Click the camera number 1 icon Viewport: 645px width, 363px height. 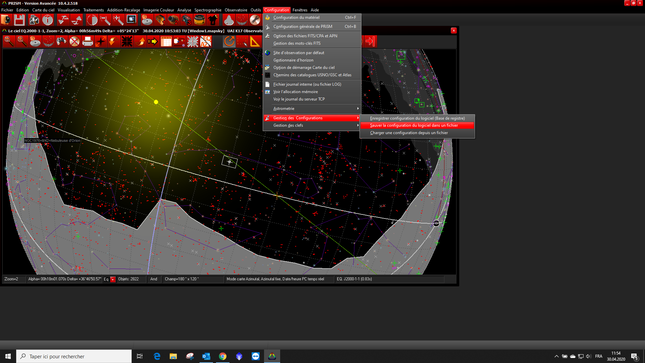pyautogui.click(x=160, y=20)
